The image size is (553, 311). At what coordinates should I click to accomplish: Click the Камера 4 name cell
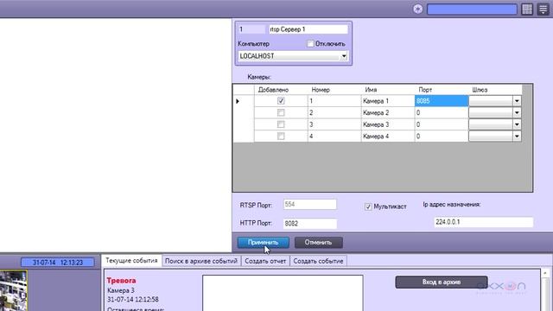388,136
